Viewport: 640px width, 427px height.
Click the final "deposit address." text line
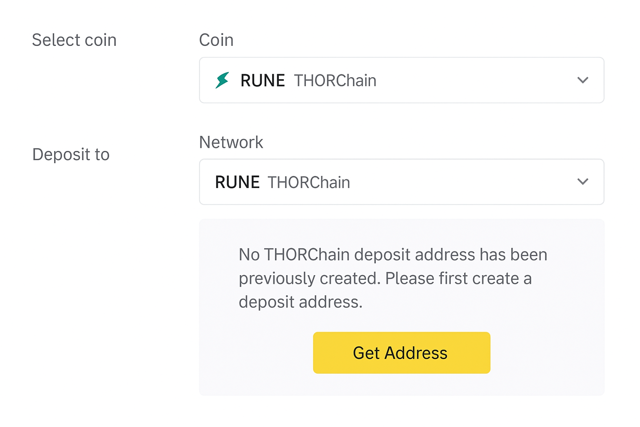coord(300,302)
